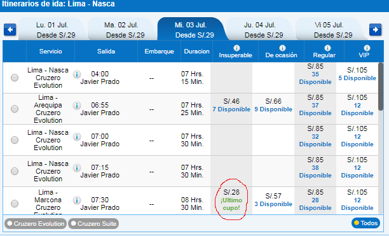
Task: Open the Regular fare info icon
Action: click(x=327, y=48)
